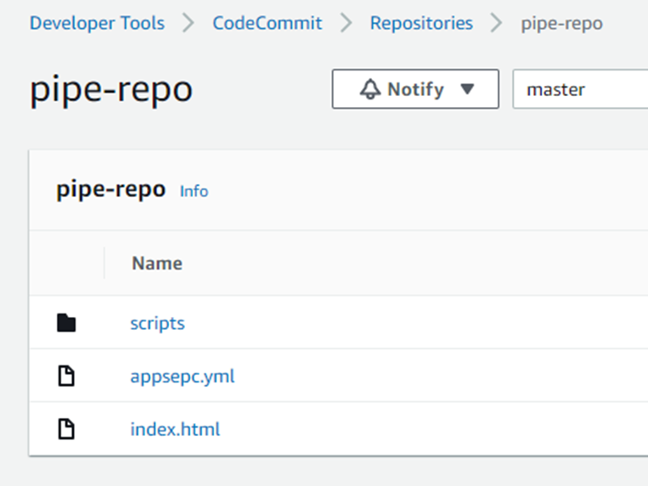Click the bell icon on Notify button

point(371,89)
